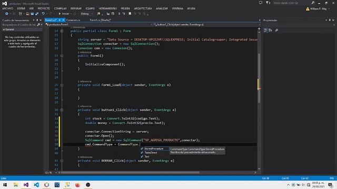The image size is (337, 189).
Task: Click the Undo arrow icon
Action: point(43,14)
